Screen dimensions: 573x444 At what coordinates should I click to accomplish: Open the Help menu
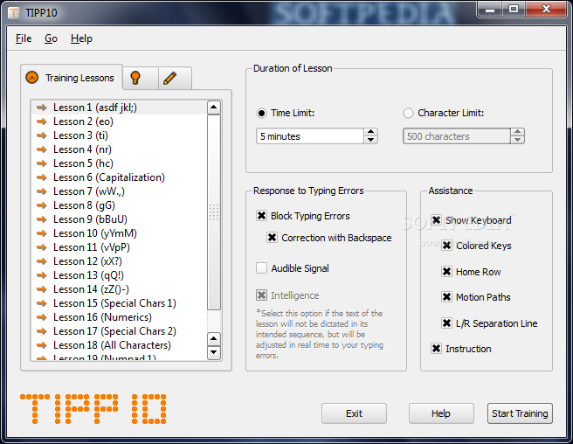tap(81, 38)
